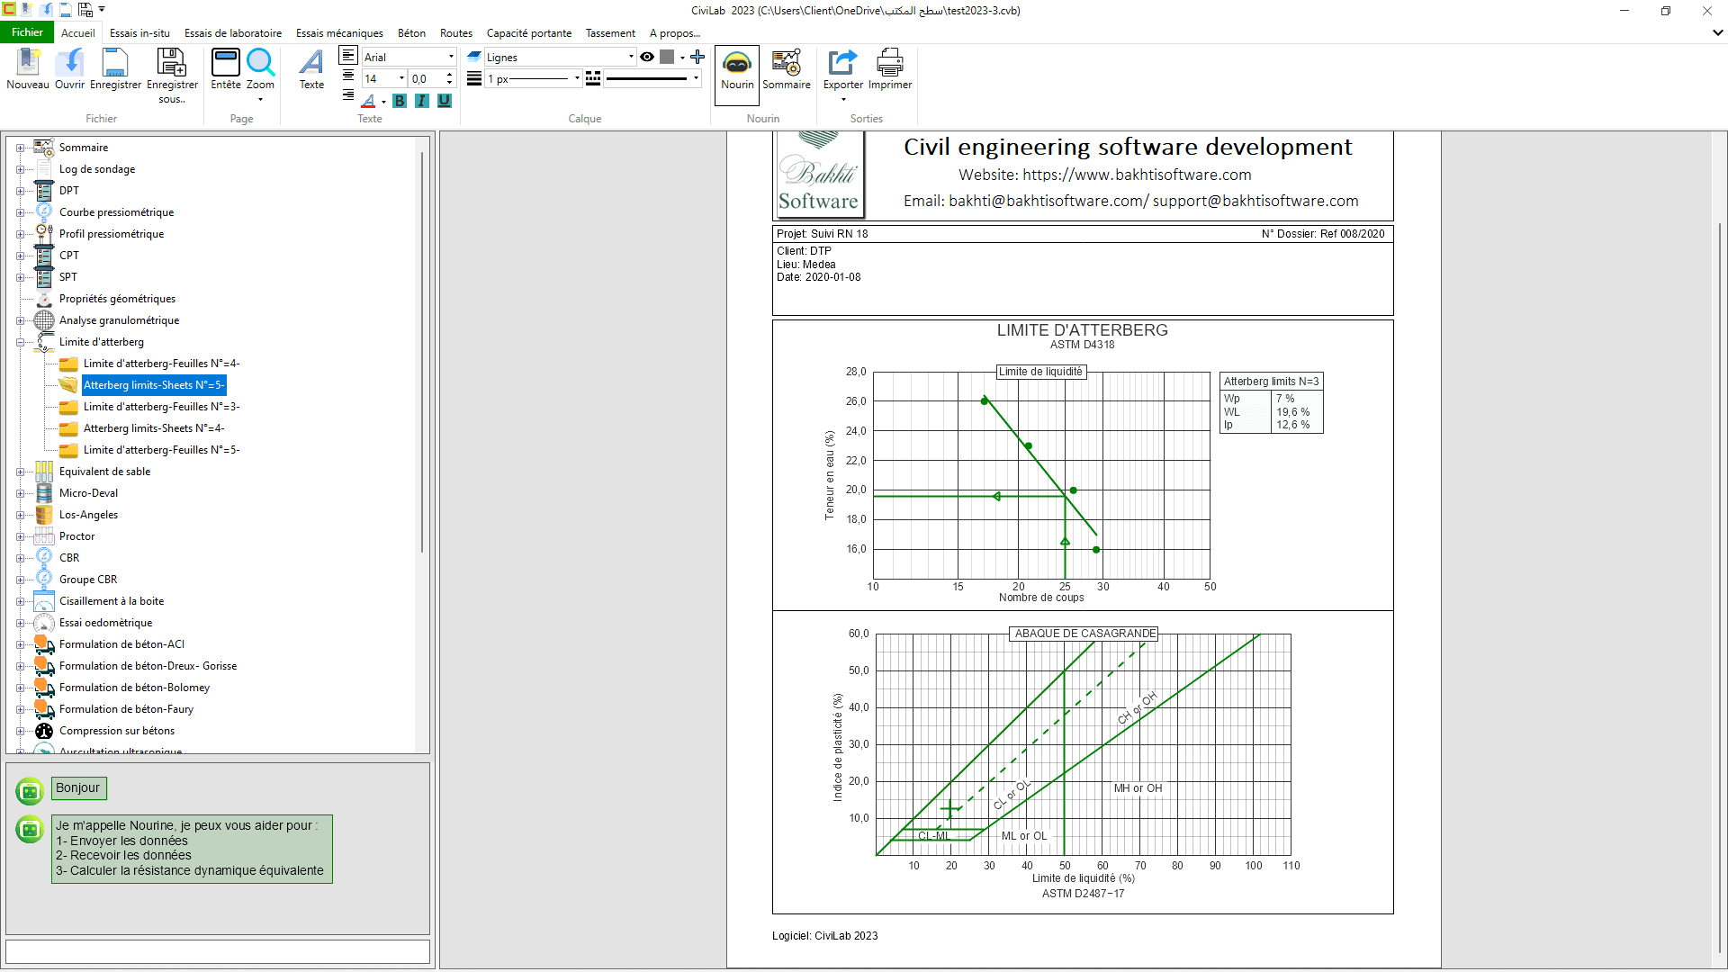Apply bold formatting
This screenshot has width=1728, height=972.
(400, 101)
